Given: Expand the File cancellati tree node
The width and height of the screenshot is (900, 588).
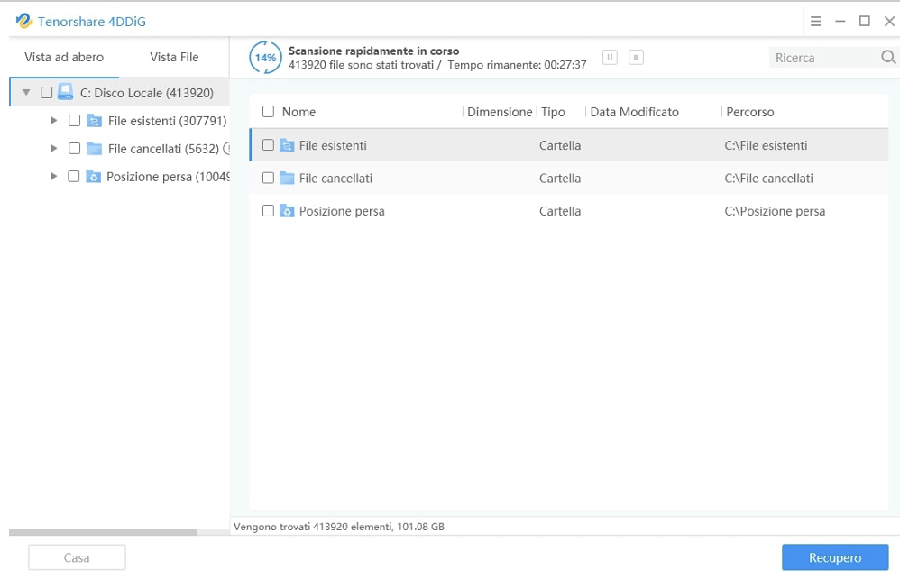Looking at the screenshot, I should [x=54, y=148].
